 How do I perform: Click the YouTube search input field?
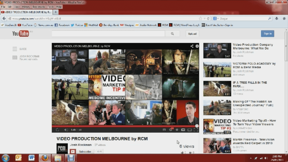pyautogui.click(x=108, y=34)
